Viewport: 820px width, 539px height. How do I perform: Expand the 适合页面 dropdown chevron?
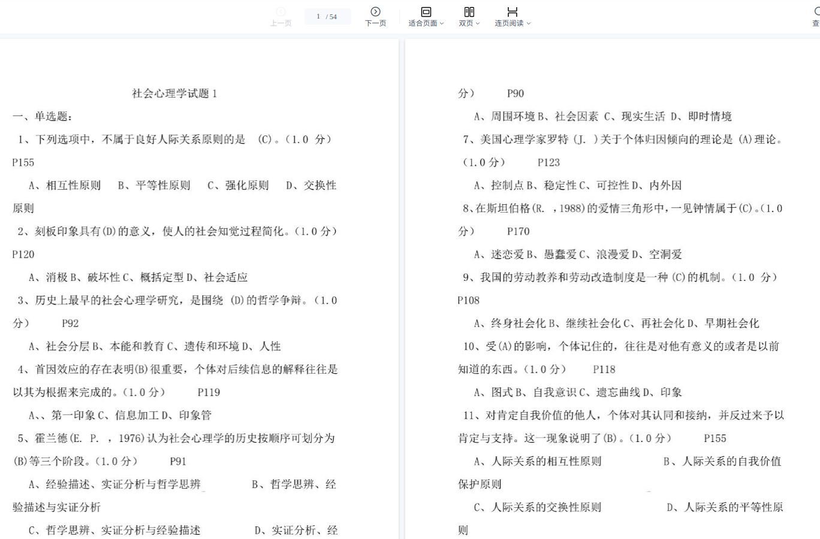coord(442,23)
